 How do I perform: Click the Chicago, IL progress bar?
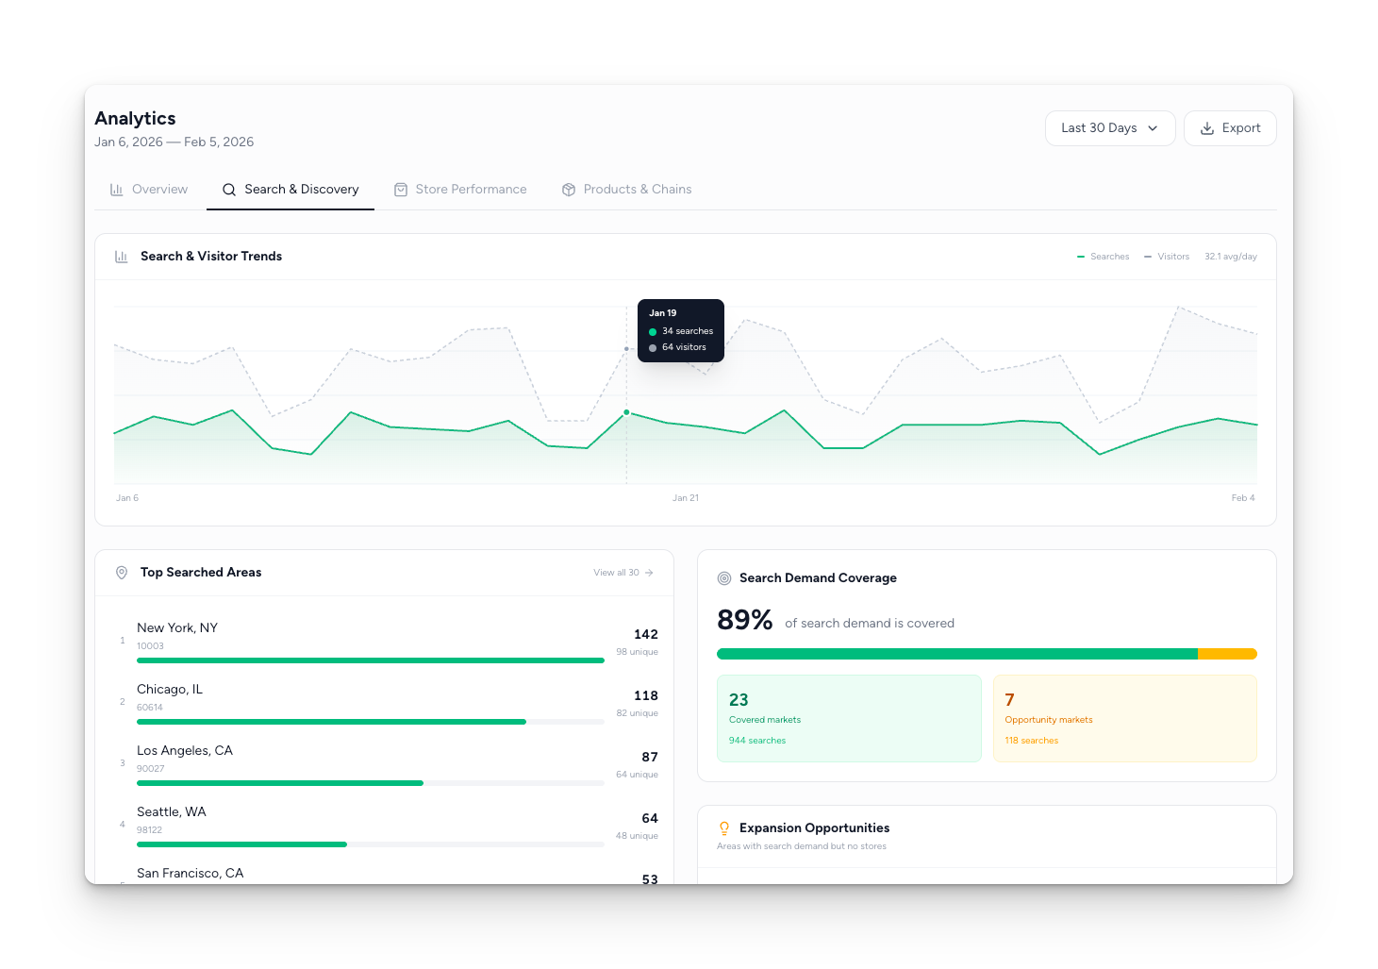pos(371,722)
